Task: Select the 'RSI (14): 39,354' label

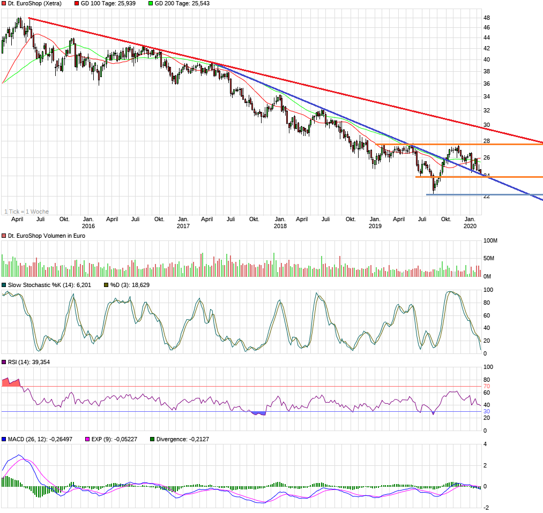Action: point(29,363)
